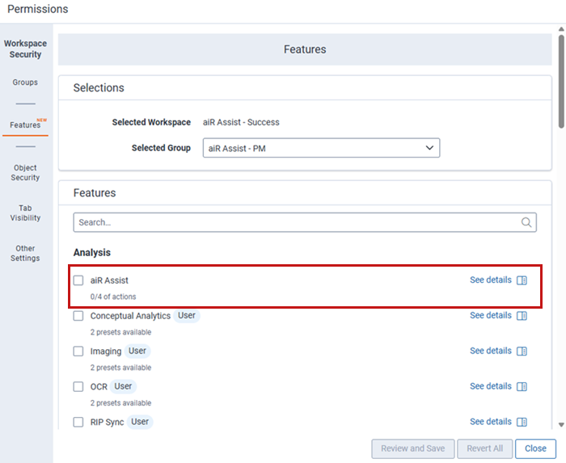Image resolution: width=566 pixels, height=463 pixels.
Task: Click '2 presets available' under Conceptual Analytics
Action: click(x=120, y=332)
